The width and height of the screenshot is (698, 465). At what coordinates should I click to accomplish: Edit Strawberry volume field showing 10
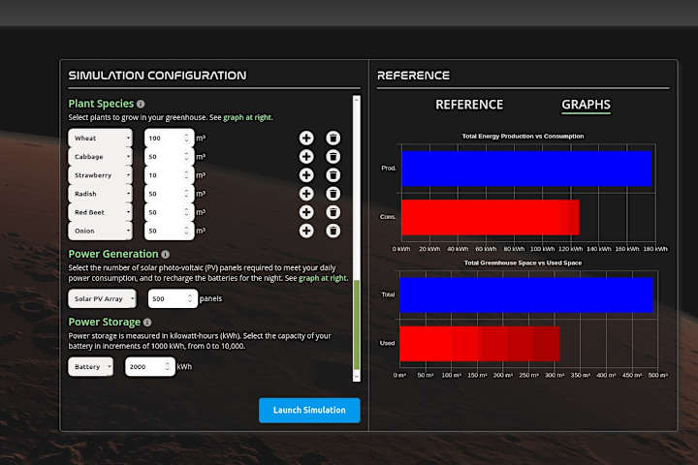click(x=169, y=175)
